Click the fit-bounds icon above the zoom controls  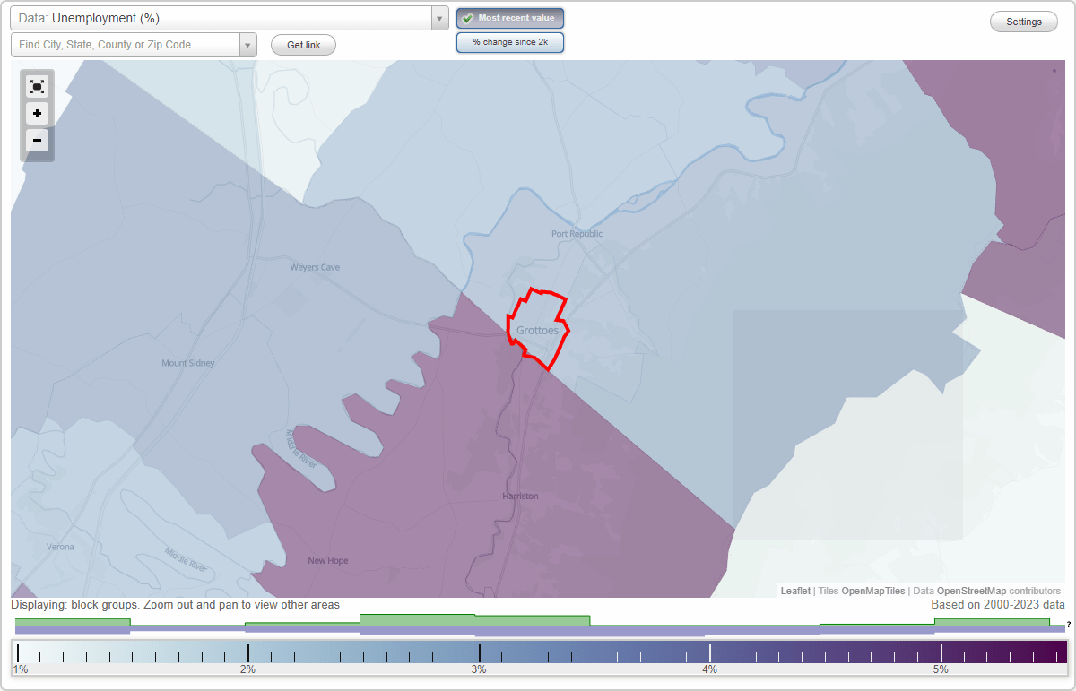point(37,86)
